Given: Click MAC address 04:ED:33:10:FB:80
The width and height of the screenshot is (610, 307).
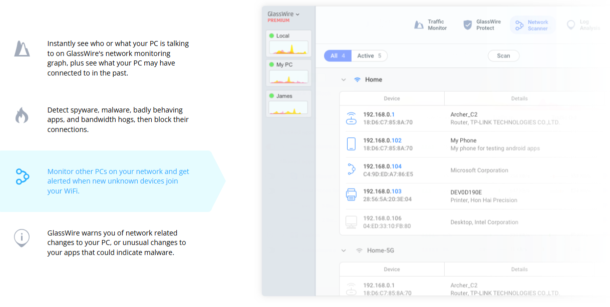Looking at the screenshot, I should click(x=387, y=226).
